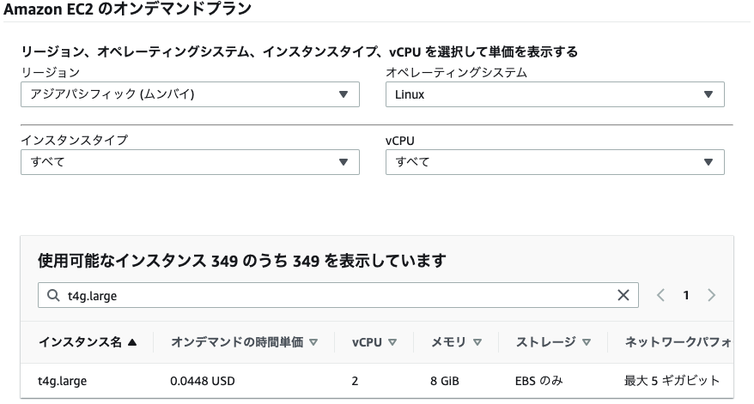Open the vCPU filter dropdown set to すべて

pyautogui.click(x=555, y=162)
